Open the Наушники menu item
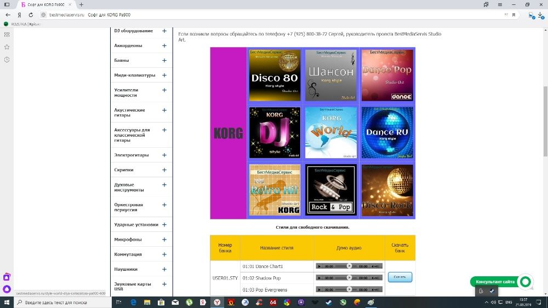Viewport: 548px width, 308px height. point(125,269)
